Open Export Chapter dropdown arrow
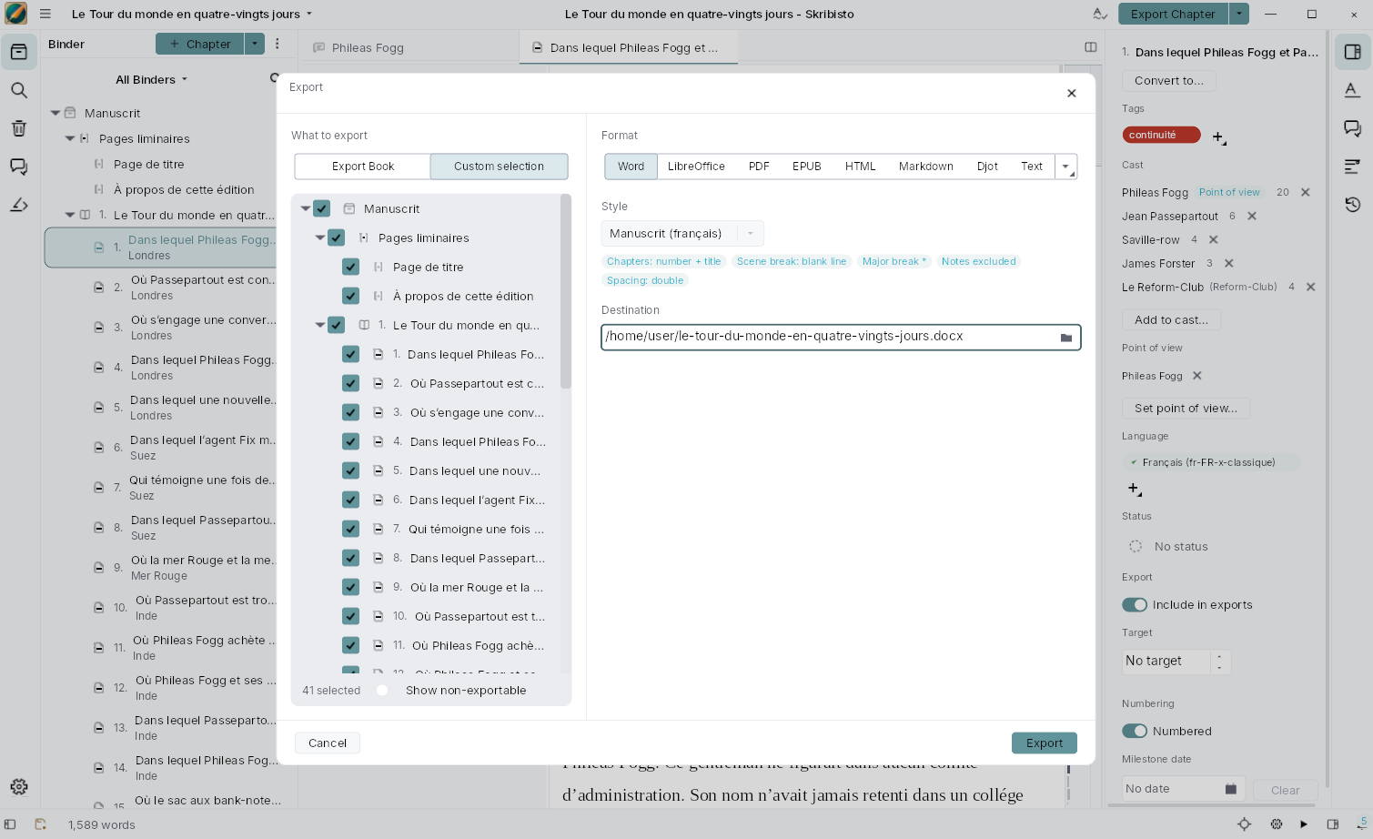Screen dimensions: 1373x839 (1239, 14)
